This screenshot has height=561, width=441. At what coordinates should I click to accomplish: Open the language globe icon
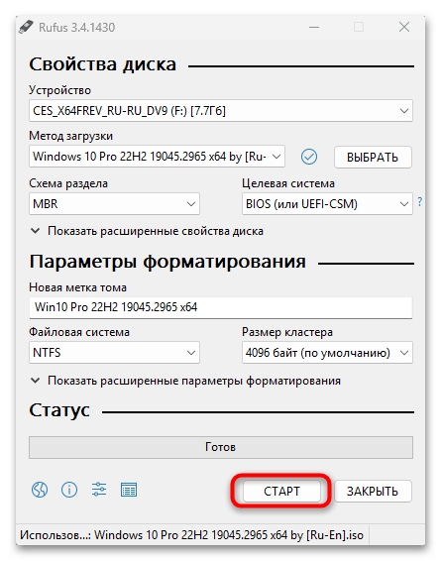click(40, 490)
